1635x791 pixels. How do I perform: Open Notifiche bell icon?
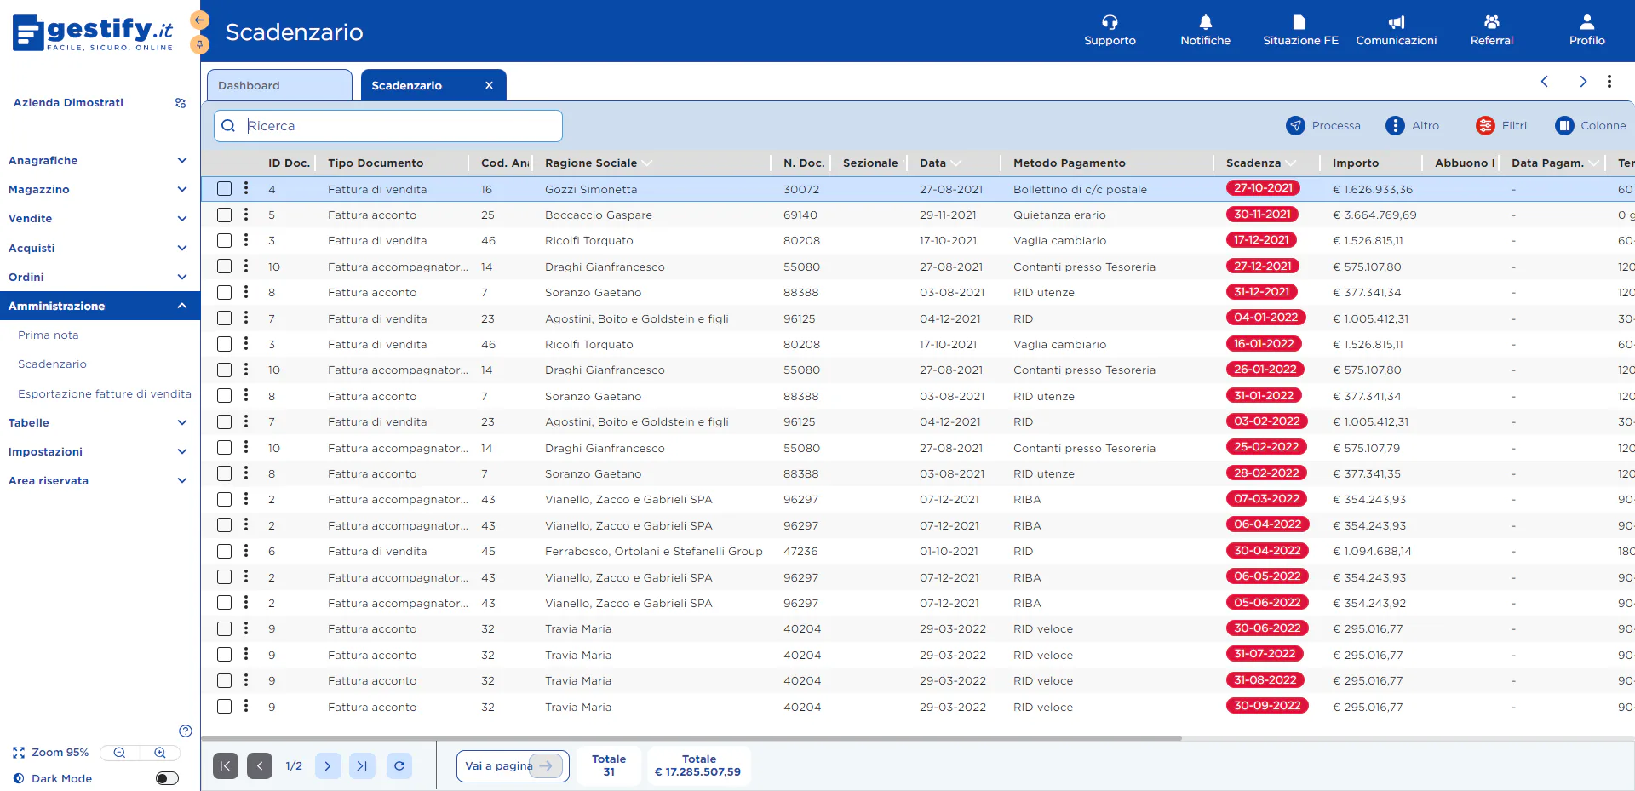point(1205,22)
